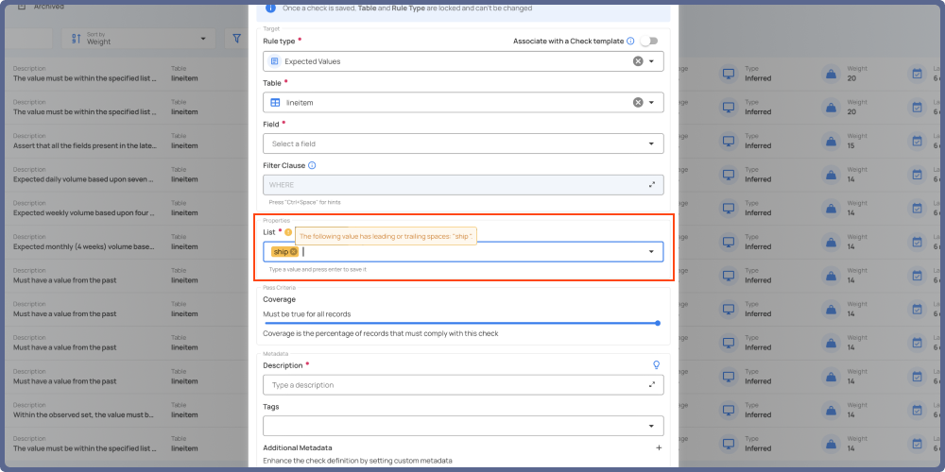Add Additional Metadata with the plus icon
The image size is (945, 472).
point(659,447)
